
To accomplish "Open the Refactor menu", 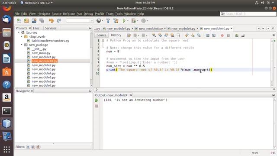I will point(69,14).
